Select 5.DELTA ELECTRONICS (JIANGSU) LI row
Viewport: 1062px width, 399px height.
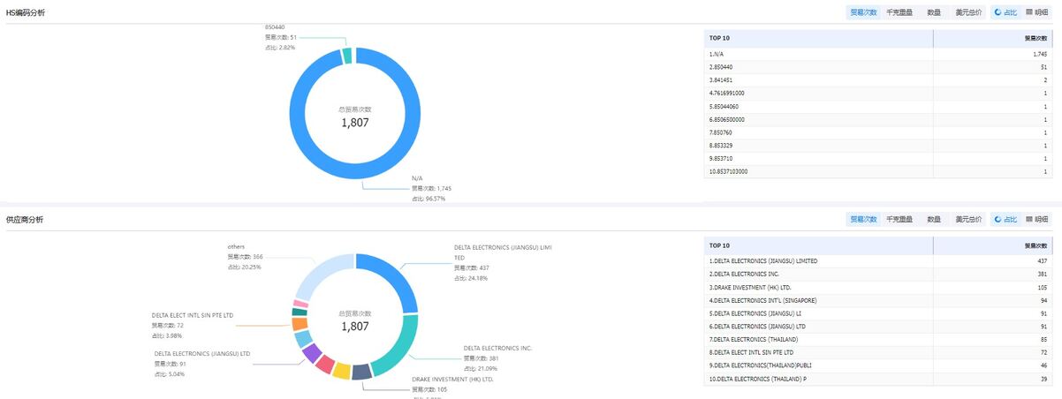pos(877,313)
